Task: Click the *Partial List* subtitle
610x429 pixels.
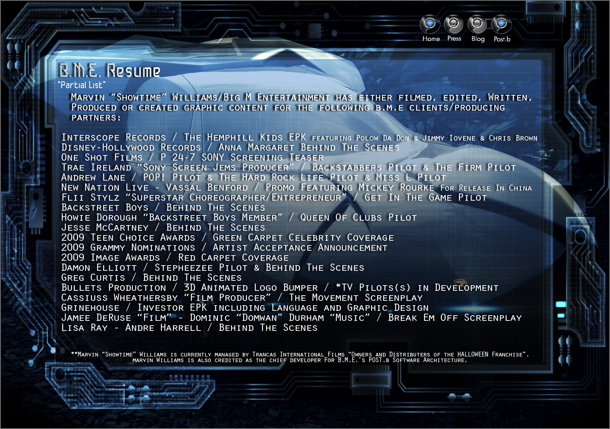Action: (82, 85)
